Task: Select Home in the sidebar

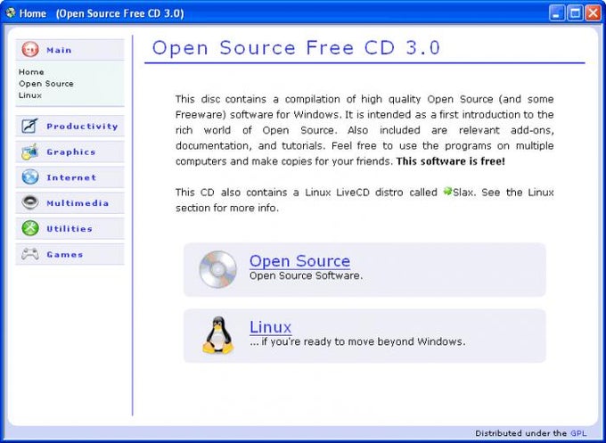Action: pyautogui.click(x=31, y=72)
